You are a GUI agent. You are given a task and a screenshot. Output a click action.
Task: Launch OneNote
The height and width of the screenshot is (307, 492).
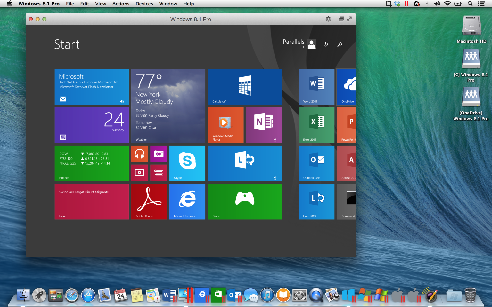pyautogui.click(x=264, y=125)
